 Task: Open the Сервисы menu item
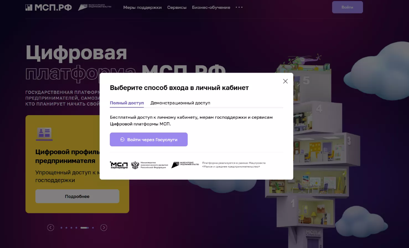(177, 7)
